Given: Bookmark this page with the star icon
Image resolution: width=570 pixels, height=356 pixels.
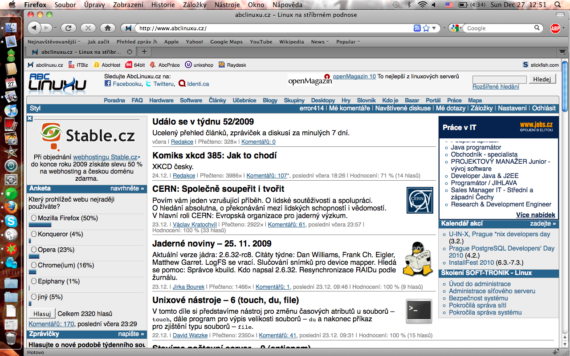Looking at the screenshot, I should 426,28.
